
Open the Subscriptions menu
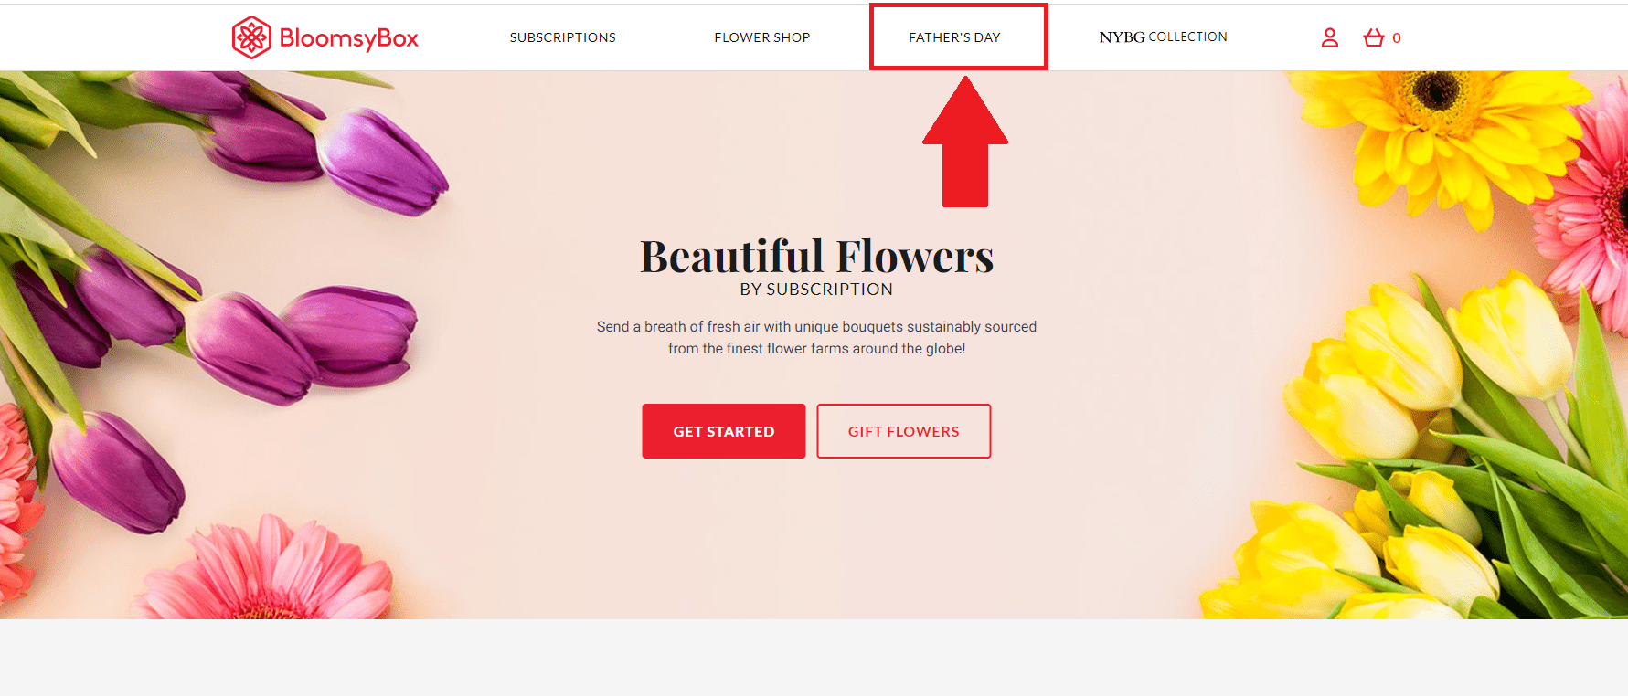[562, 37]
